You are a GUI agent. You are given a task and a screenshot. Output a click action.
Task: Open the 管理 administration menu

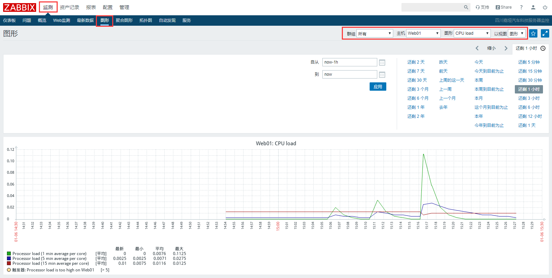pyautogui.click(x=124, y=7)
